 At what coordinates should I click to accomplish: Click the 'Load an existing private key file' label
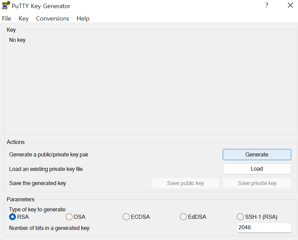click(46, 169)
